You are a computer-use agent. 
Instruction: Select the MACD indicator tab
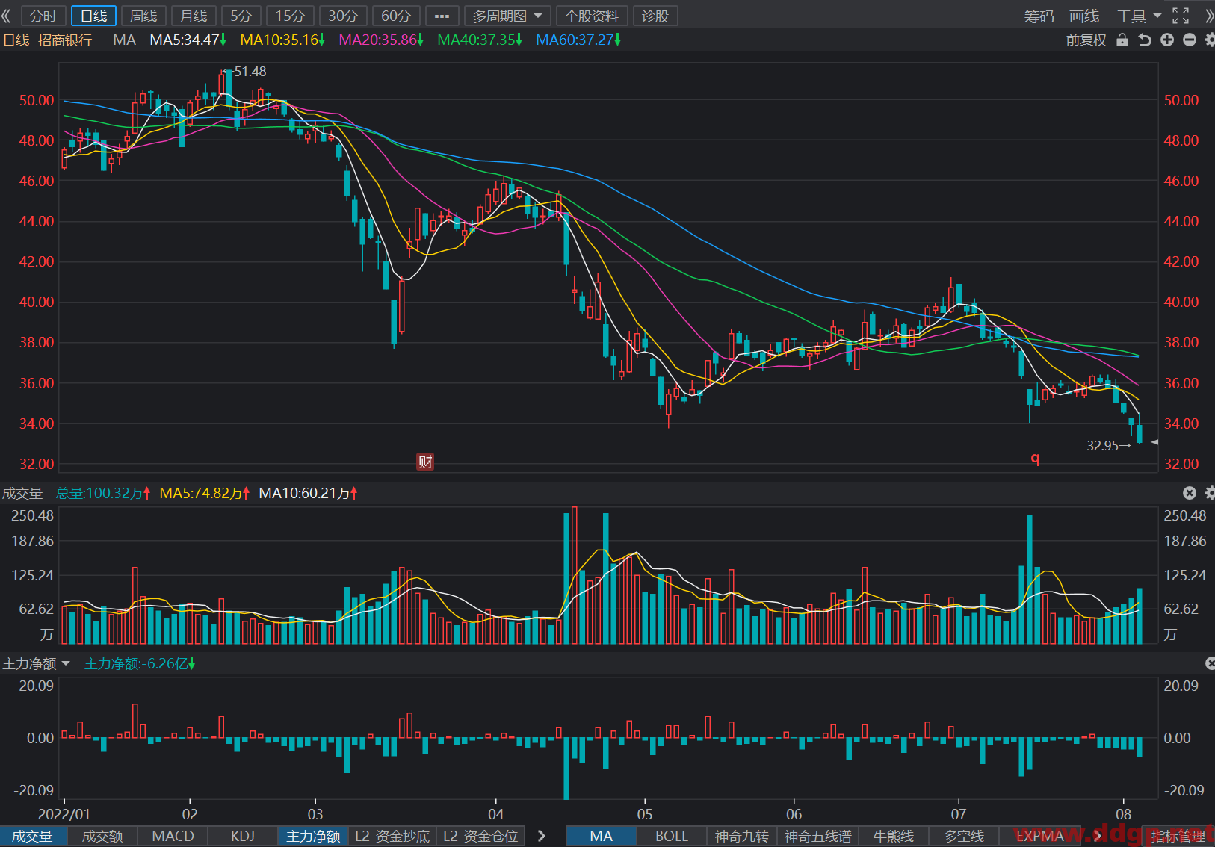coord(173,837)
